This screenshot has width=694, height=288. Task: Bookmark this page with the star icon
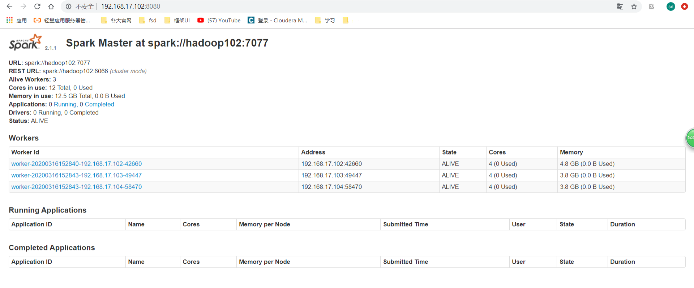(x=634, y=6)
